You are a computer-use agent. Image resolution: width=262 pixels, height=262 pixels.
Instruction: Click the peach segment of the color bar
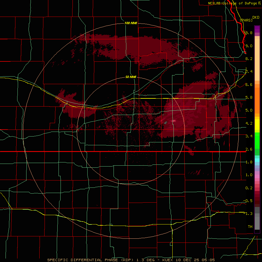[x=257, y=59]
